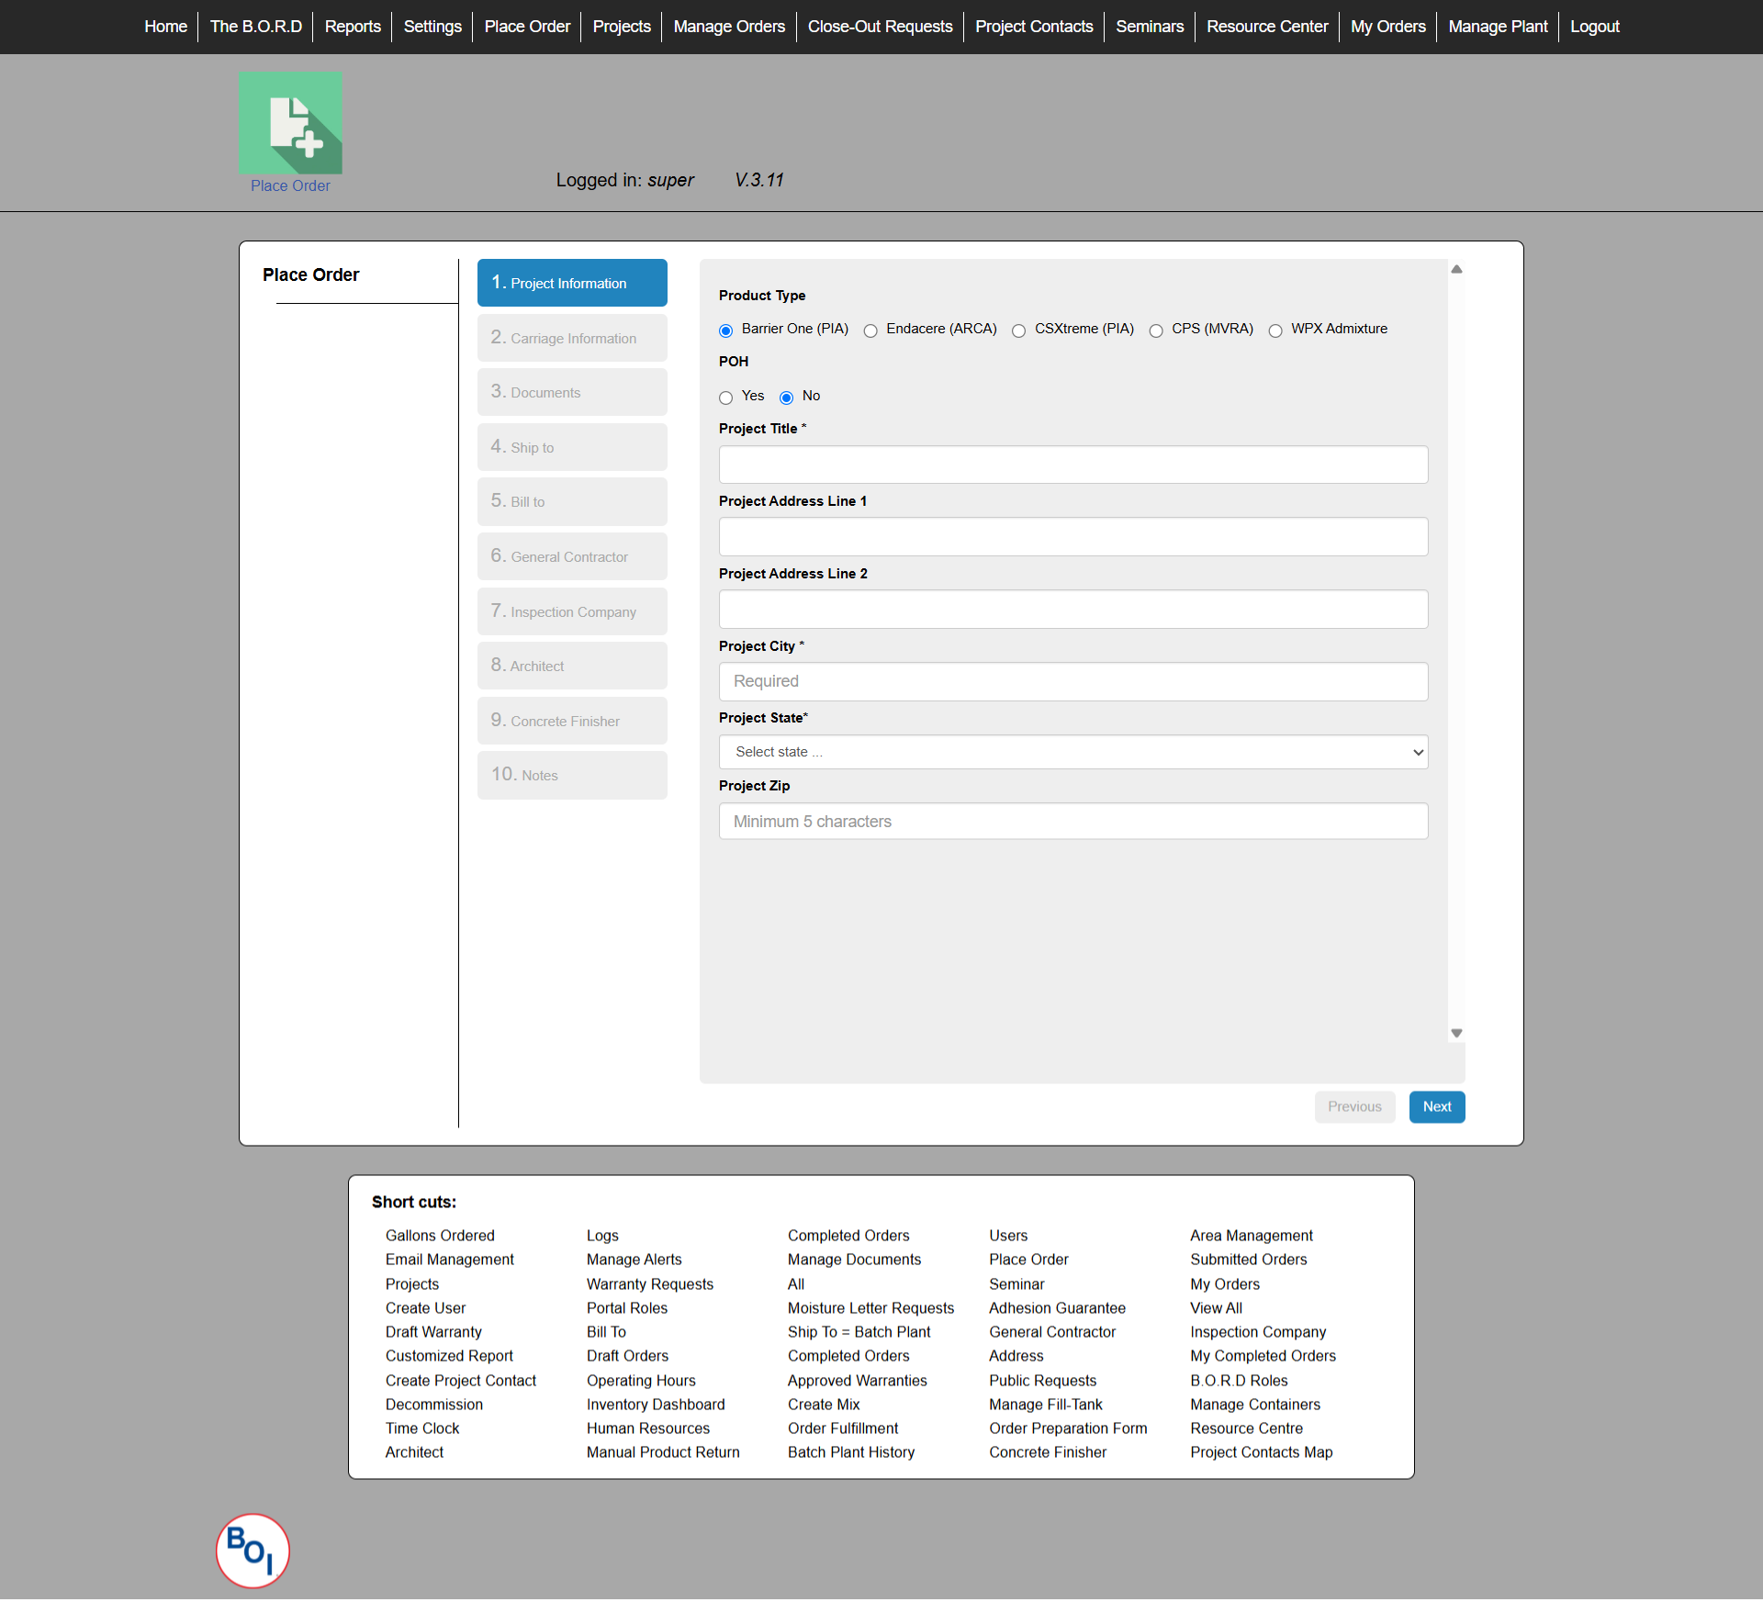Open Project Contacts Map shortcut link
Screen dimensions: 1763x1602
[1261, 1451]
